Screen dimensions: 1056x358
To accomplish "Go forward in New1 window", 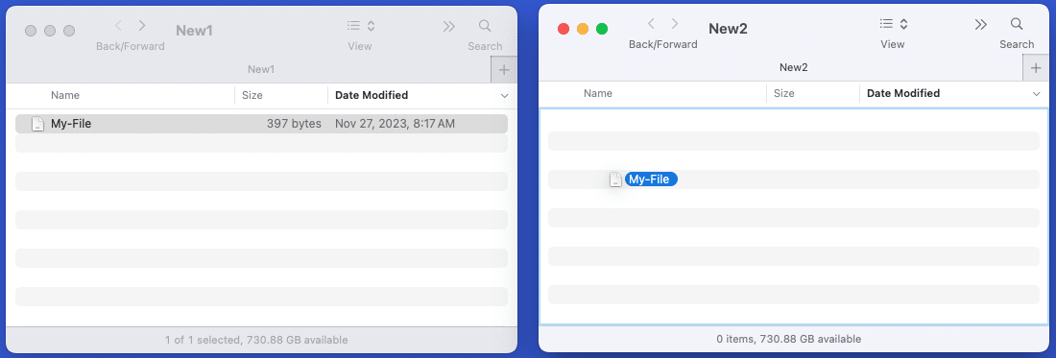I will click(x=142, y=26).
